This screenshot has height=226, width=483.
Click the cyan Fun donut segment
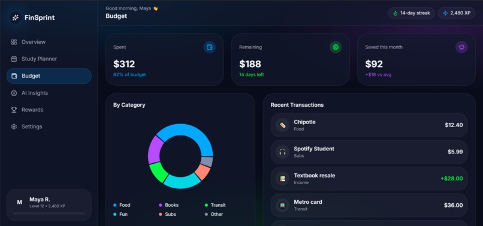point(182,182)
